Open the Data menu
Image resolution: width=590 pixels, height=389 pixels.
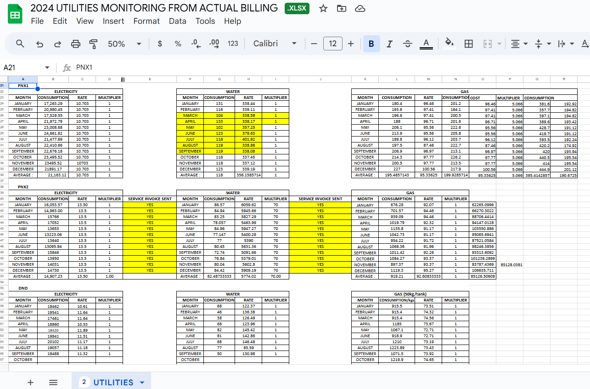tap(178, 21)
